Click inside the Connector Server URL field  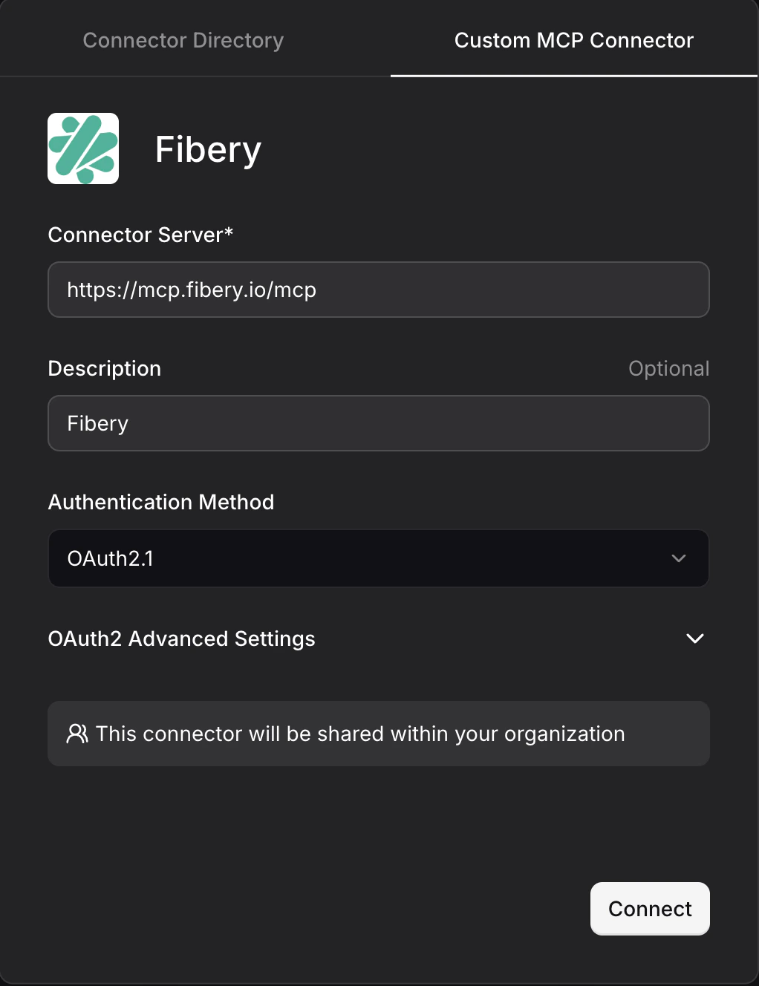[x=379, y=290]
